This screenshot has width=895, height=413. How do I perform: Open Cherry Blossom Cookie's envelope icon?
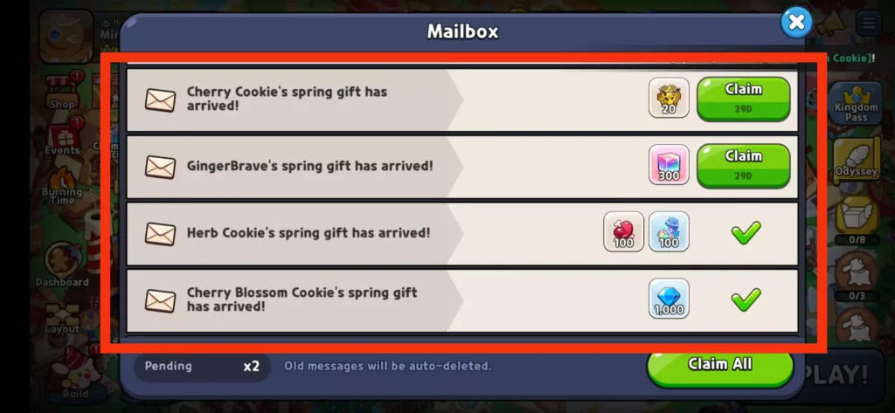tap(160, 300)
